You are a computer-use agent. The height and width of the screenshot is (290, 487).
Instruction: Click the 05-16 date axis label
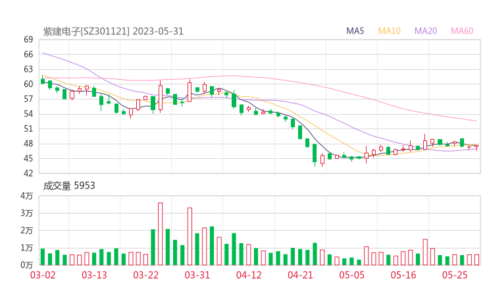(x=403, y=275)
